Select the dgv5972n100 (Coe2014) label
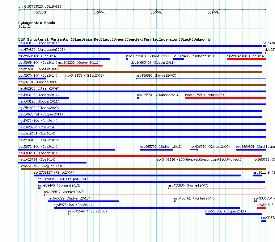 [x=38, y=147]
